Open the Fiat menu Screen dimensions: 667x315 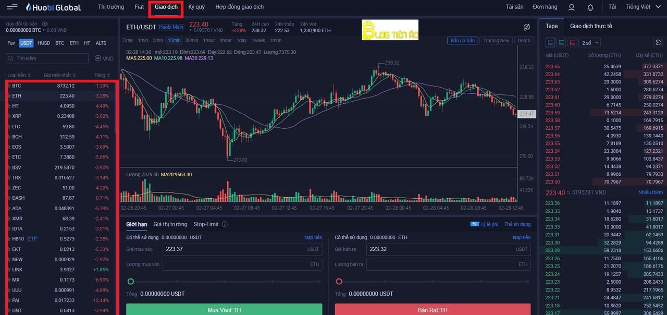coord(139,7)
